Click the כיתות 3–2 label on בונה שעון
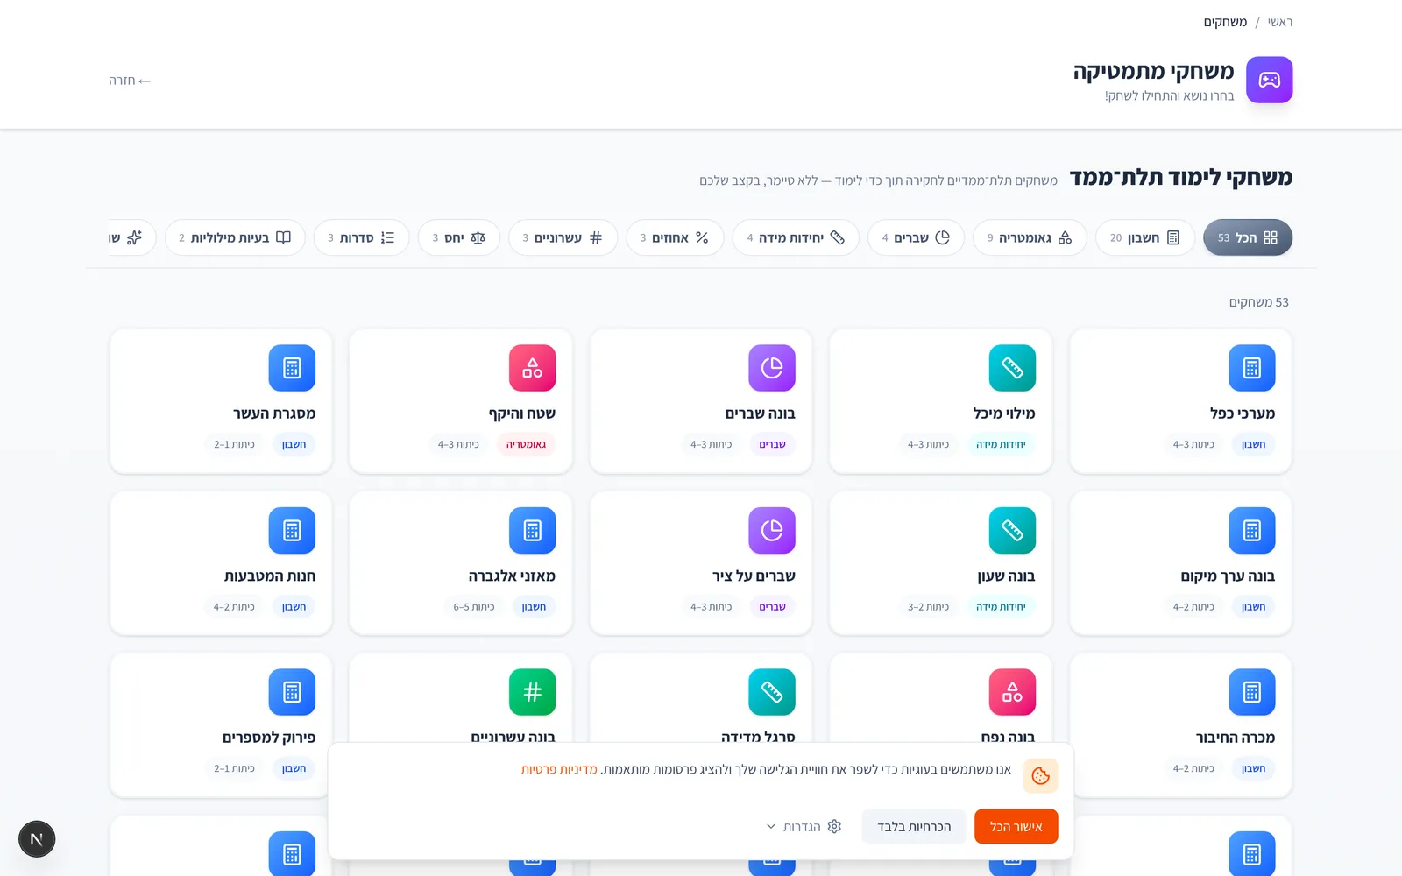Screen dimensions: 1402x876 [x=928, y=606]
